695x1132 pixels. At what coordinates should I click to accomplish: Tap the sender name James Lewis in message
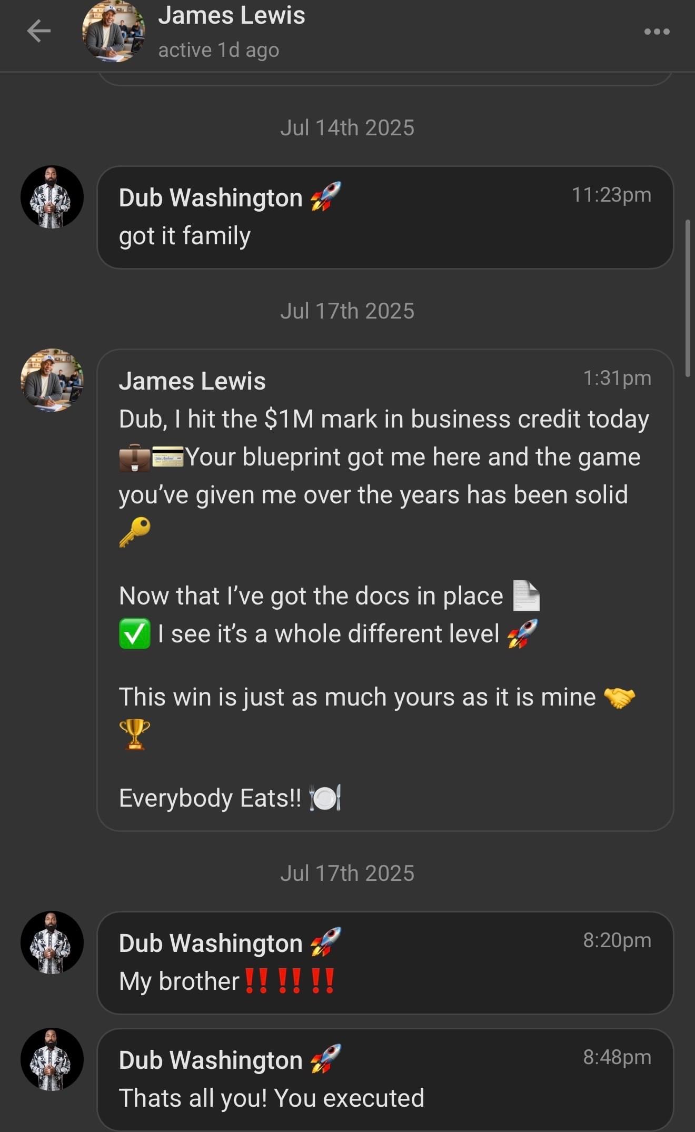point(192,381)
